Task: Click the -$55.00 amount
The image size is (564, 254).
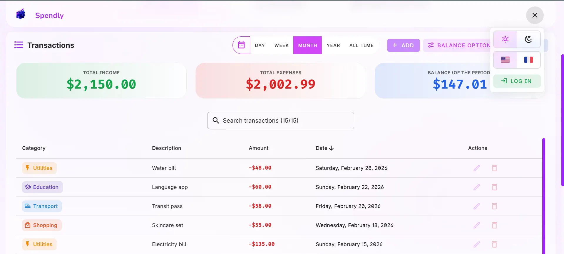Action: tap(260, 225)
